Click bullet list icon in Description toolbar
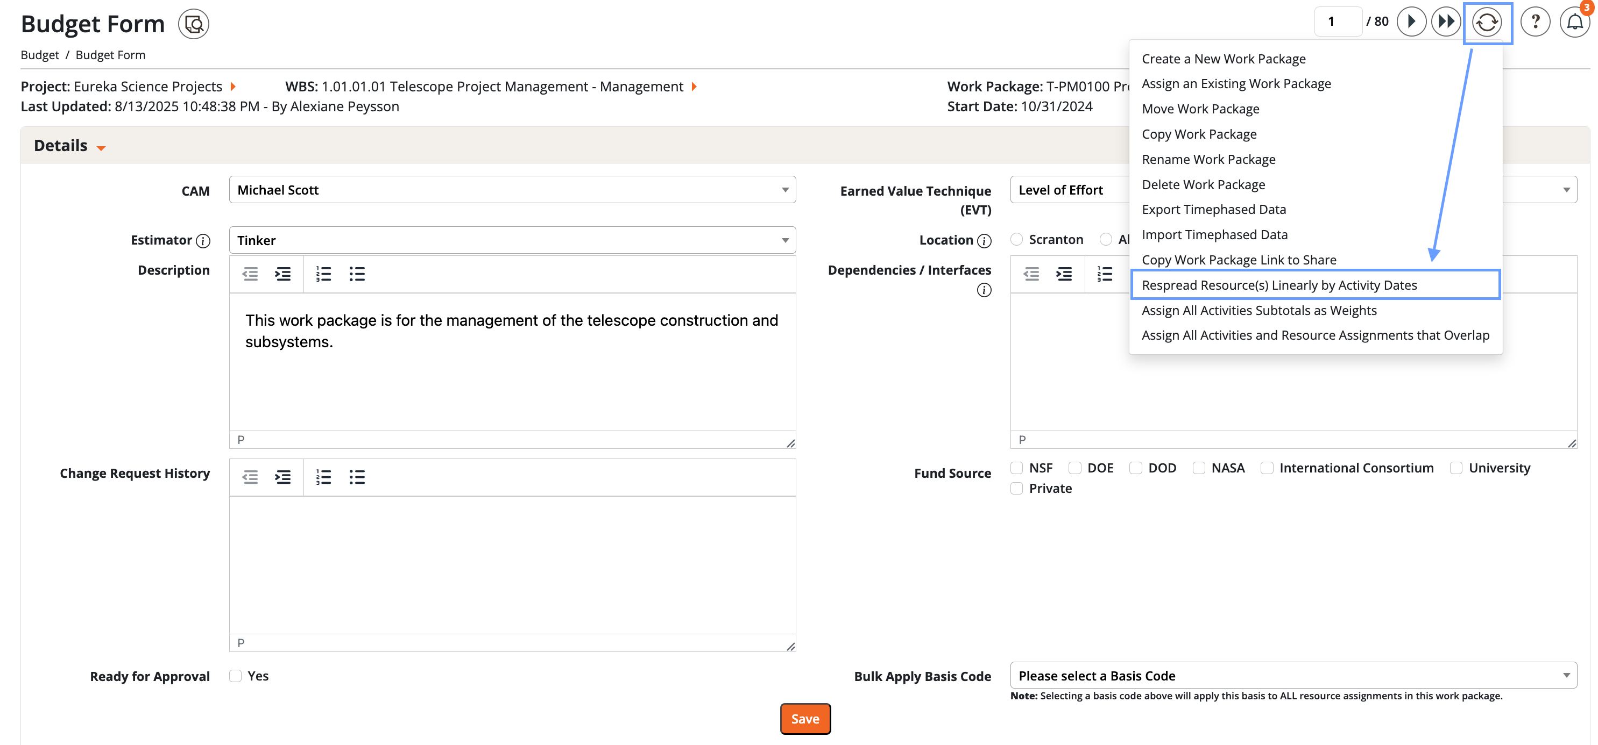Viewport: 1598px width, 745px height. click(x=357, y=274)
